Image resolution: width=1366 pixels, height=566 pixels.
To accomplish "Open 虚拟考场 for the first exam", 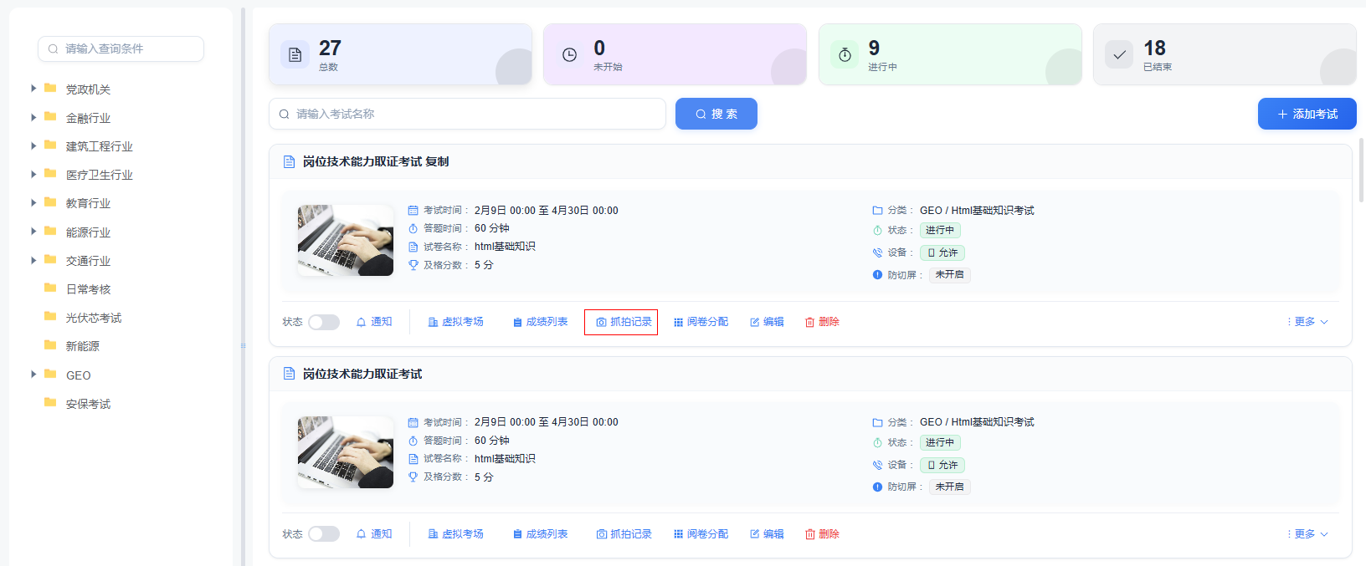I will click(x=455, y=322).
